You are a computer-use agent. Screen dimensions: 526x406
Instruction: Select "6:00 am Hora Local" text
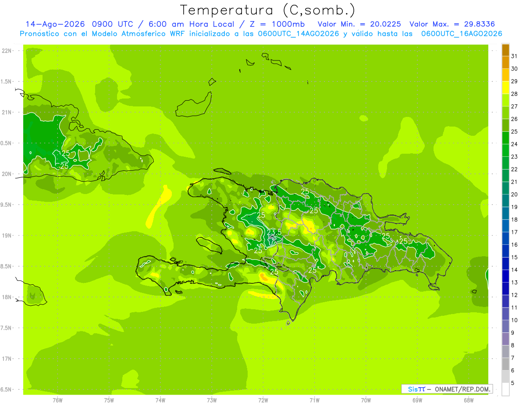click(191, 24)
